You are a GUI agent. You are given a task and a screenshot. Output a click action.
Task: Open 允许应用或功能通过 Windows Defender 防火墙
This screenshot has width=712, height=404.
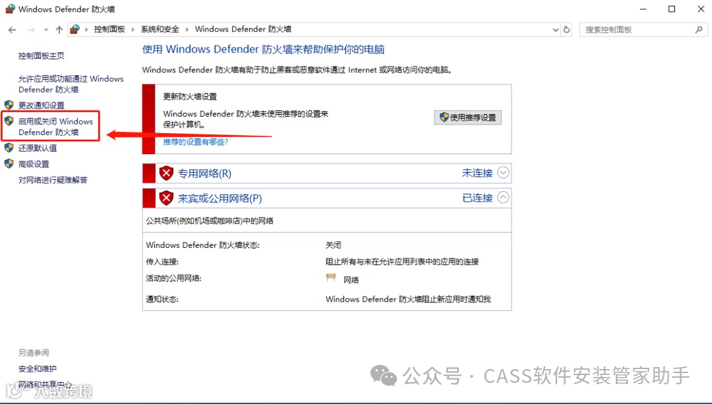(x=71, y=84)
